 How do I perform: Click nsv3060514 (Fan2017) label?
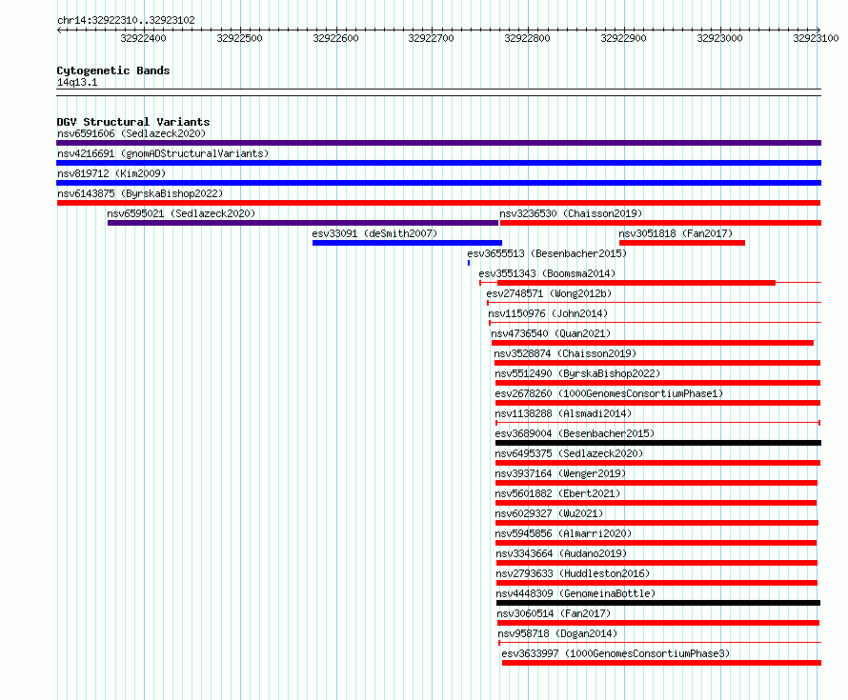click(554, 613)
